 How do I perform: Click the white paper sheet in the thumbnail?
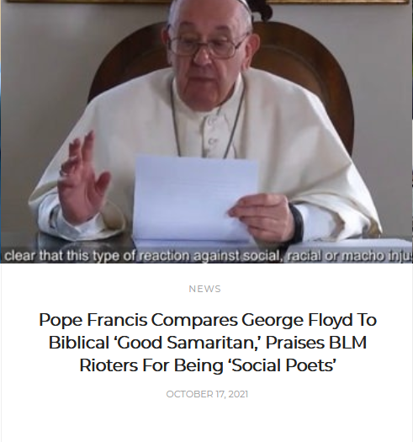tap(194, 199)
